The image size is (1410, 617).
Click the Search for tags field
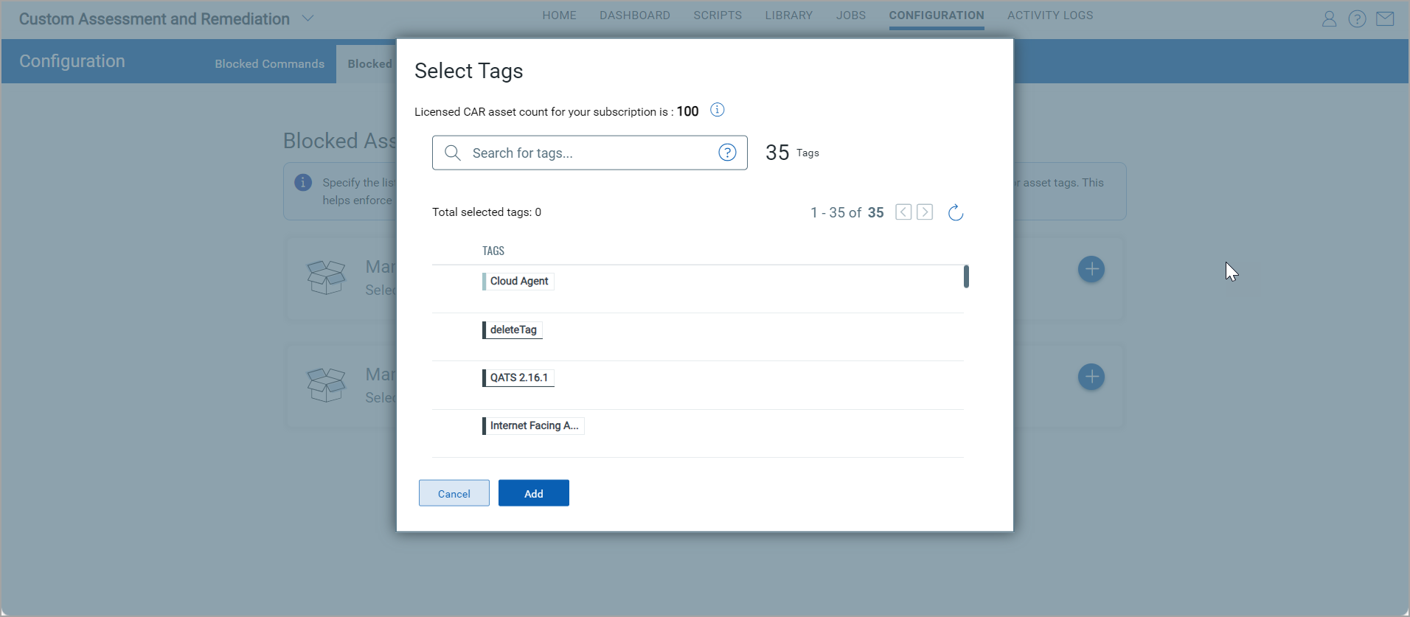coord(588,153)
